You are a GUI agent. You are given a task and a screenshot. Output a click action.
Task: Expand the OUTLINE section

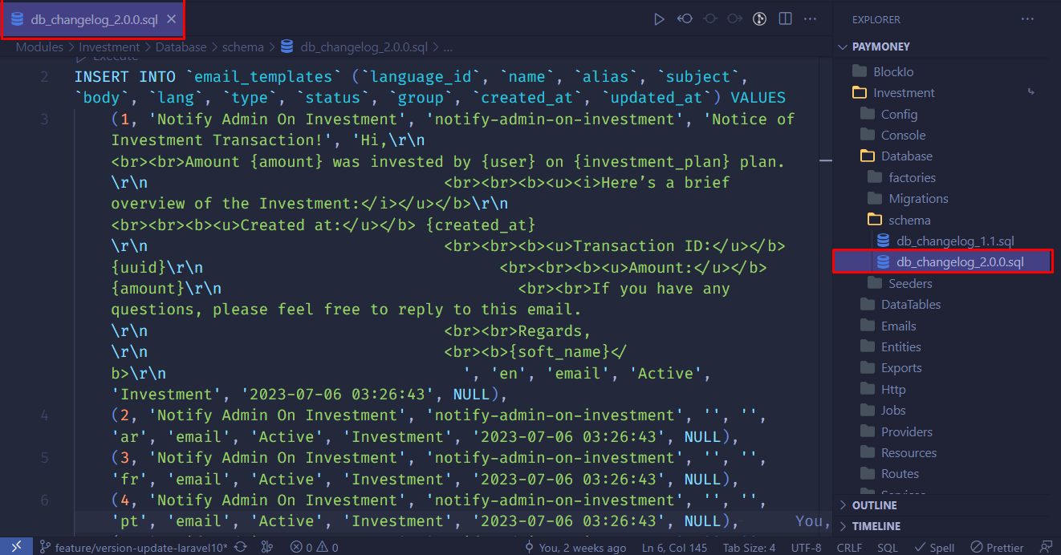pos(873,505)
